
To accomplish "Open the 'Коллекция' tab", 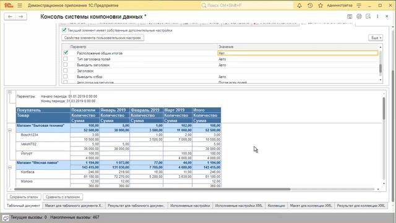I will click(x=276, y=206).
